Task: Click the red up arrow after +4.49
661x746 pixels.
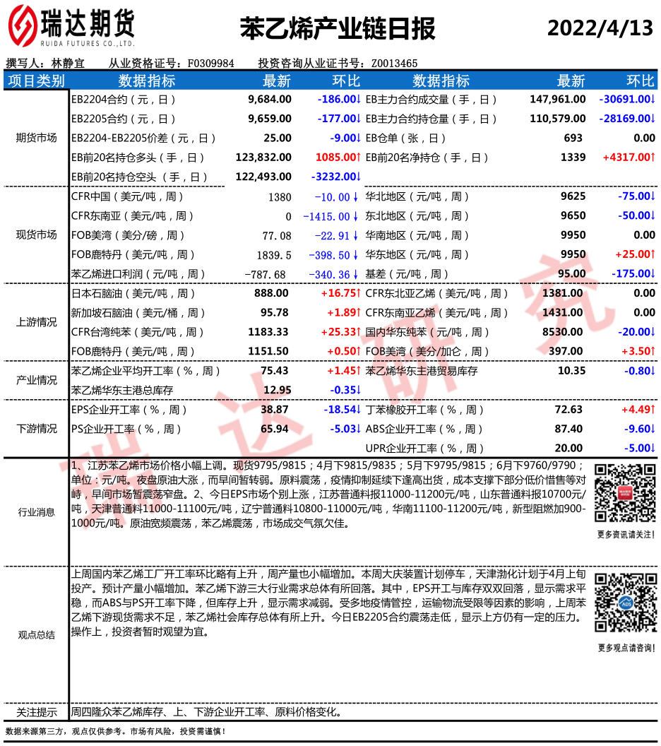Action: point(653,410)
